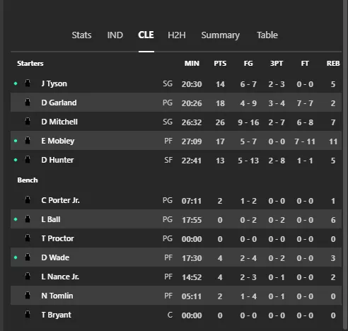Click D Garland's jersey icon

[x=28, y=103]
